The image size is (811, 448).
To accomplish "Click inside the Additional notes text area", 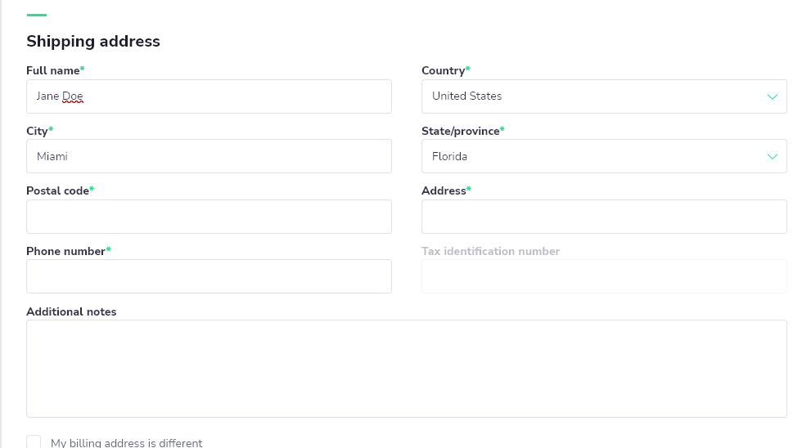I will click(406, 368).
